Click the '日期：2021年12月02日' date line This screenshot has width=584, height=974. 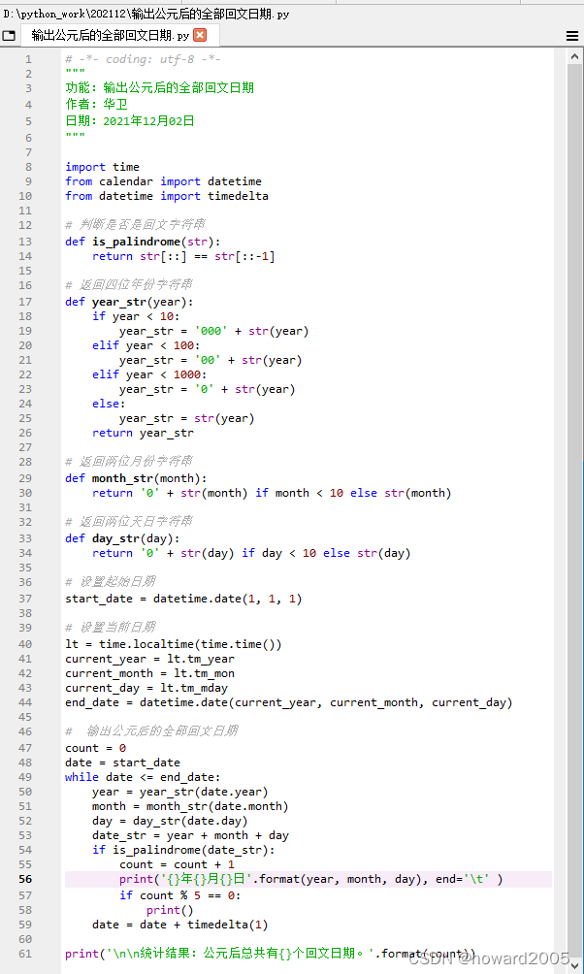[130, 121]
